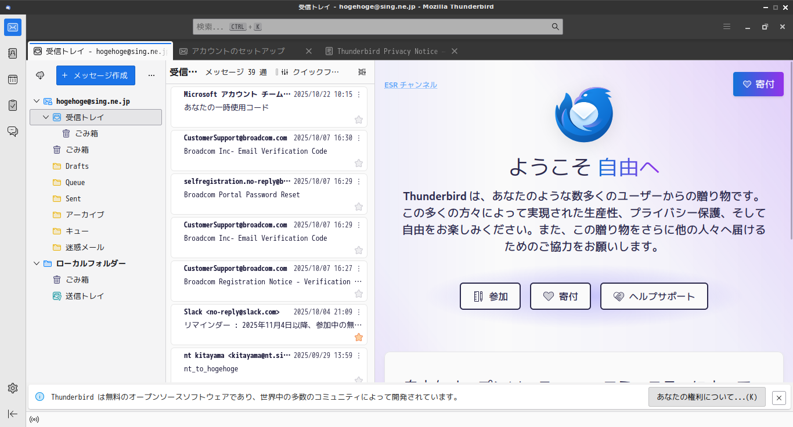
Task: Open message list display options icon
Action: (362, 72)
